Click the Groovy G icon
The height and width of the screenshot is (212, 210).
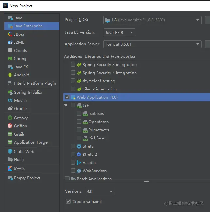click(x=10, y=118)
